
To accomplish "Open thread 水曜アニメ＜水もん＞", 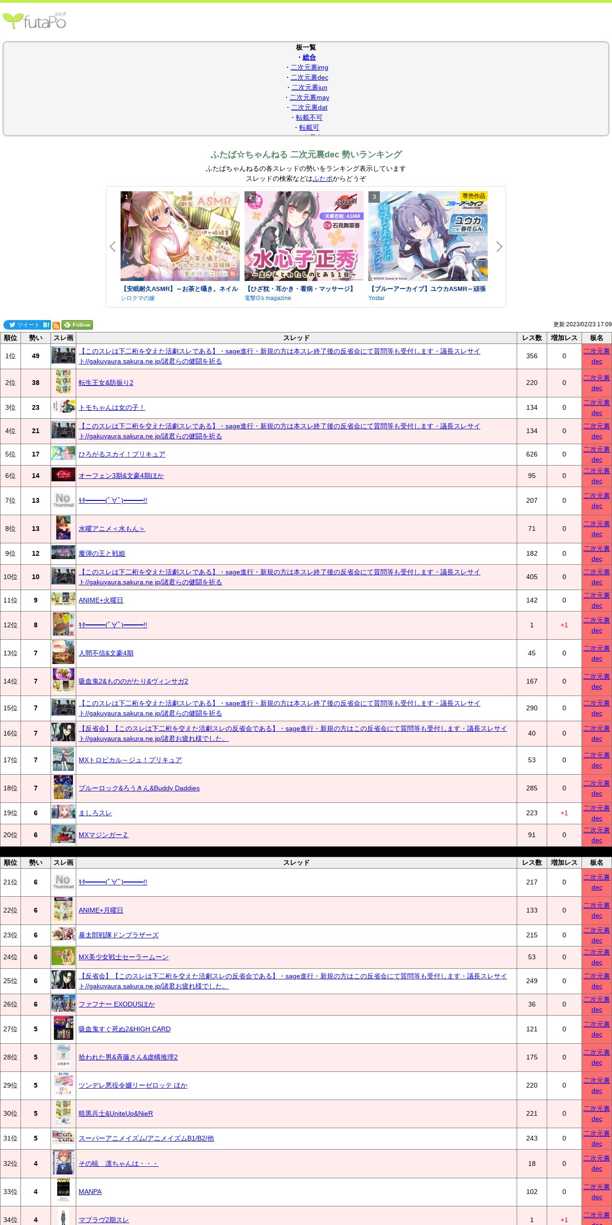I will click(112, 529).
